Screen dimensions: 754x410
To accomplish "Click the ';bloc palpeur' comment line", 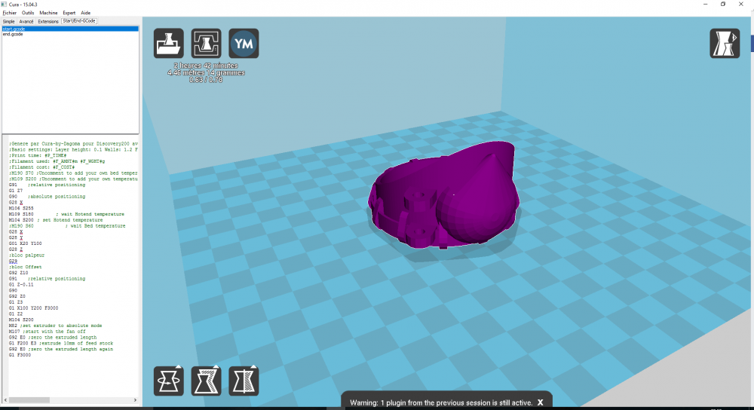I will click(x=26, y=255).
